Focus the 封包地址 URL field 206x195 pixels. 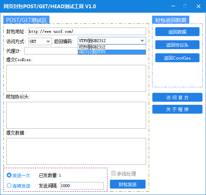tap(87, 31)
